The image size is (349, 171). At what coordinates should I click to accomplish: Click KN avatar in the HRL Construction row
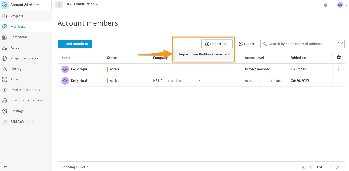65,81
